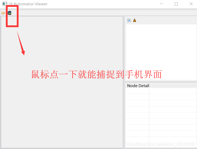Expand all nodes with the plus icon
197x149 pixels.
[129, 20]
